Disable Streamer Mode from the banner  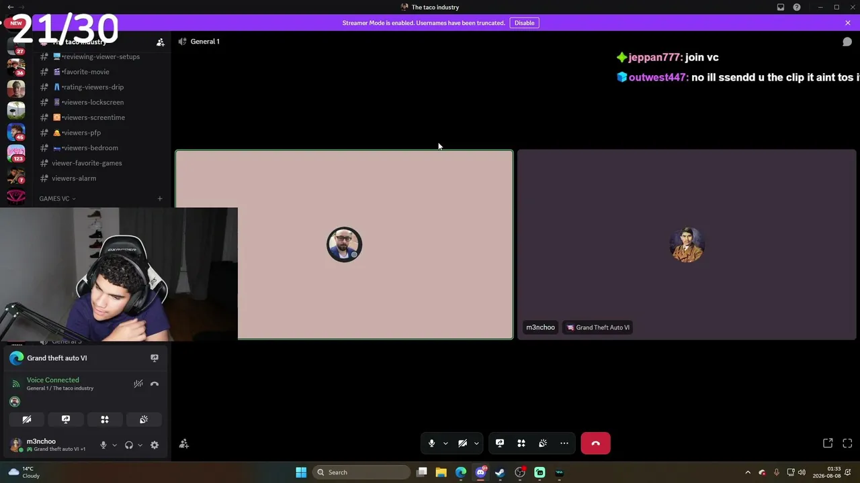(x=524, y=23)
